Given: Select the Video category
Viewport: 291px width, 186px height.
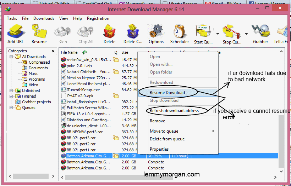Looking at the screenshot, I should click(33, 85).
